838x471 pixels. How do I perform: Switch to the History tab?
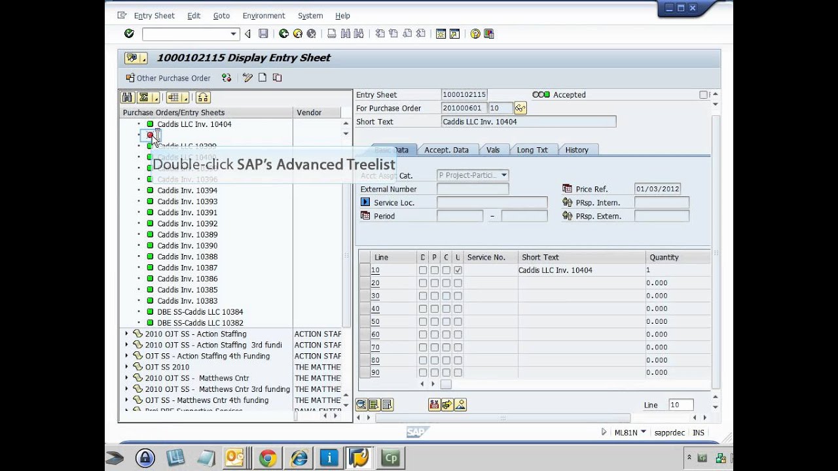577,150
